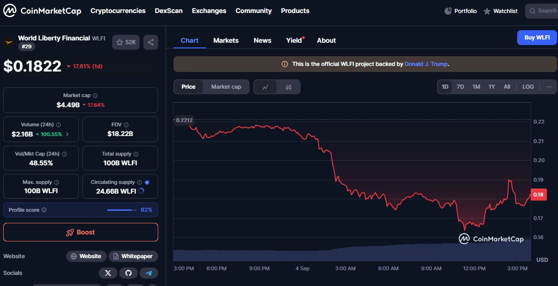
Task: Click the share icon next to 52K
Action: tap(151, 42)
